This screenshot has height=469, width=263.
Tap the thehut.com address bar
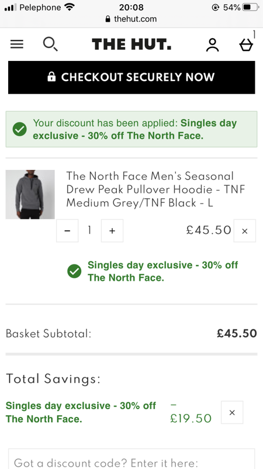(x=131, y=19)
